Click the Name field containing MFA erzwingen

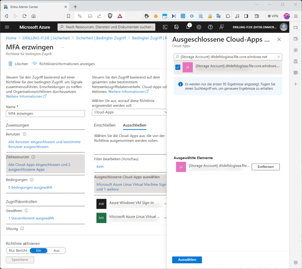coord(45,114)
